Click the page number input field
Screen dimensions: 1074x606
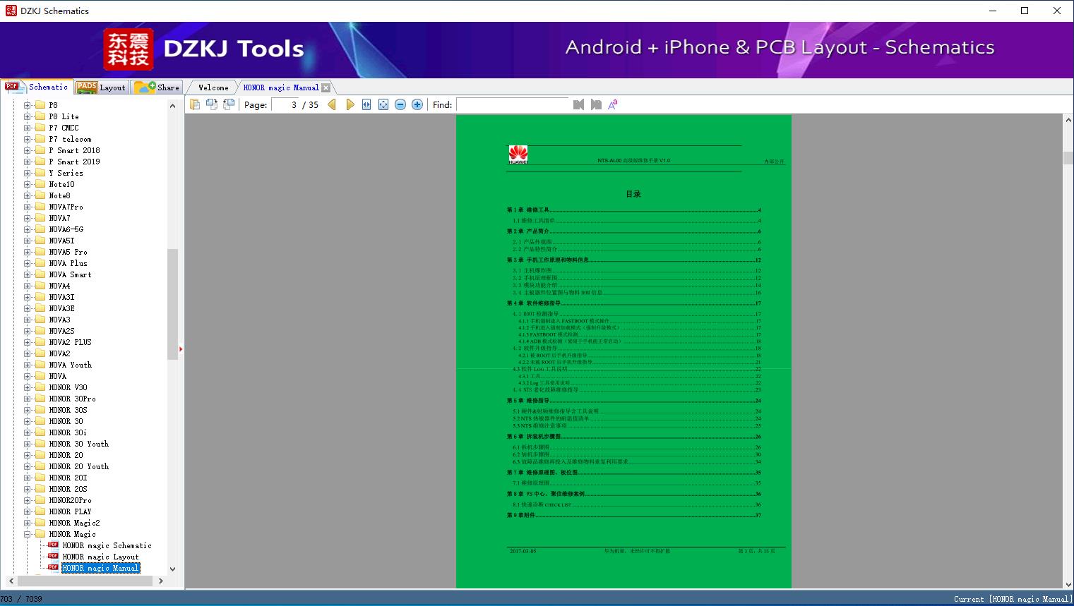pos(285,104)
